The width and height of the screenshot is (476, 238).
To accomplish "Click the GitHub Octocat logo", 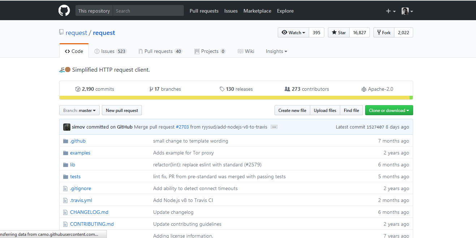I will 64,10.
